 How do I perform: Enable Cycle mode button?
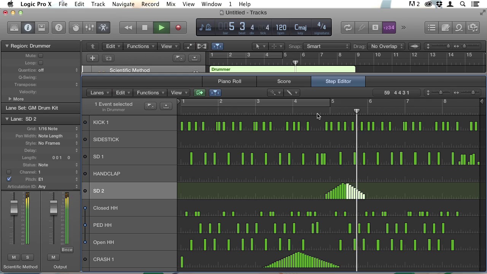348,27
